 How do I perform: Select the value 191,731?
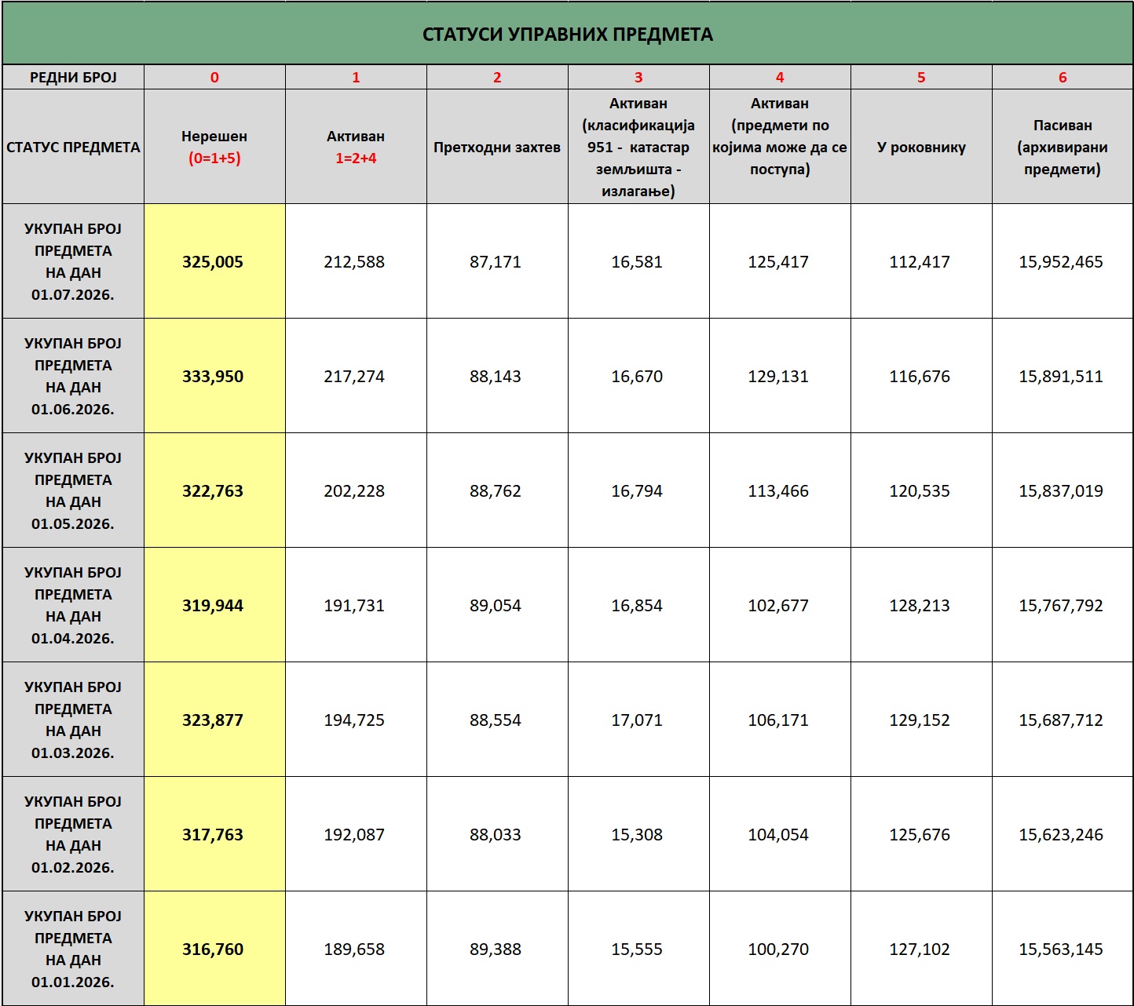pos(354,606)
